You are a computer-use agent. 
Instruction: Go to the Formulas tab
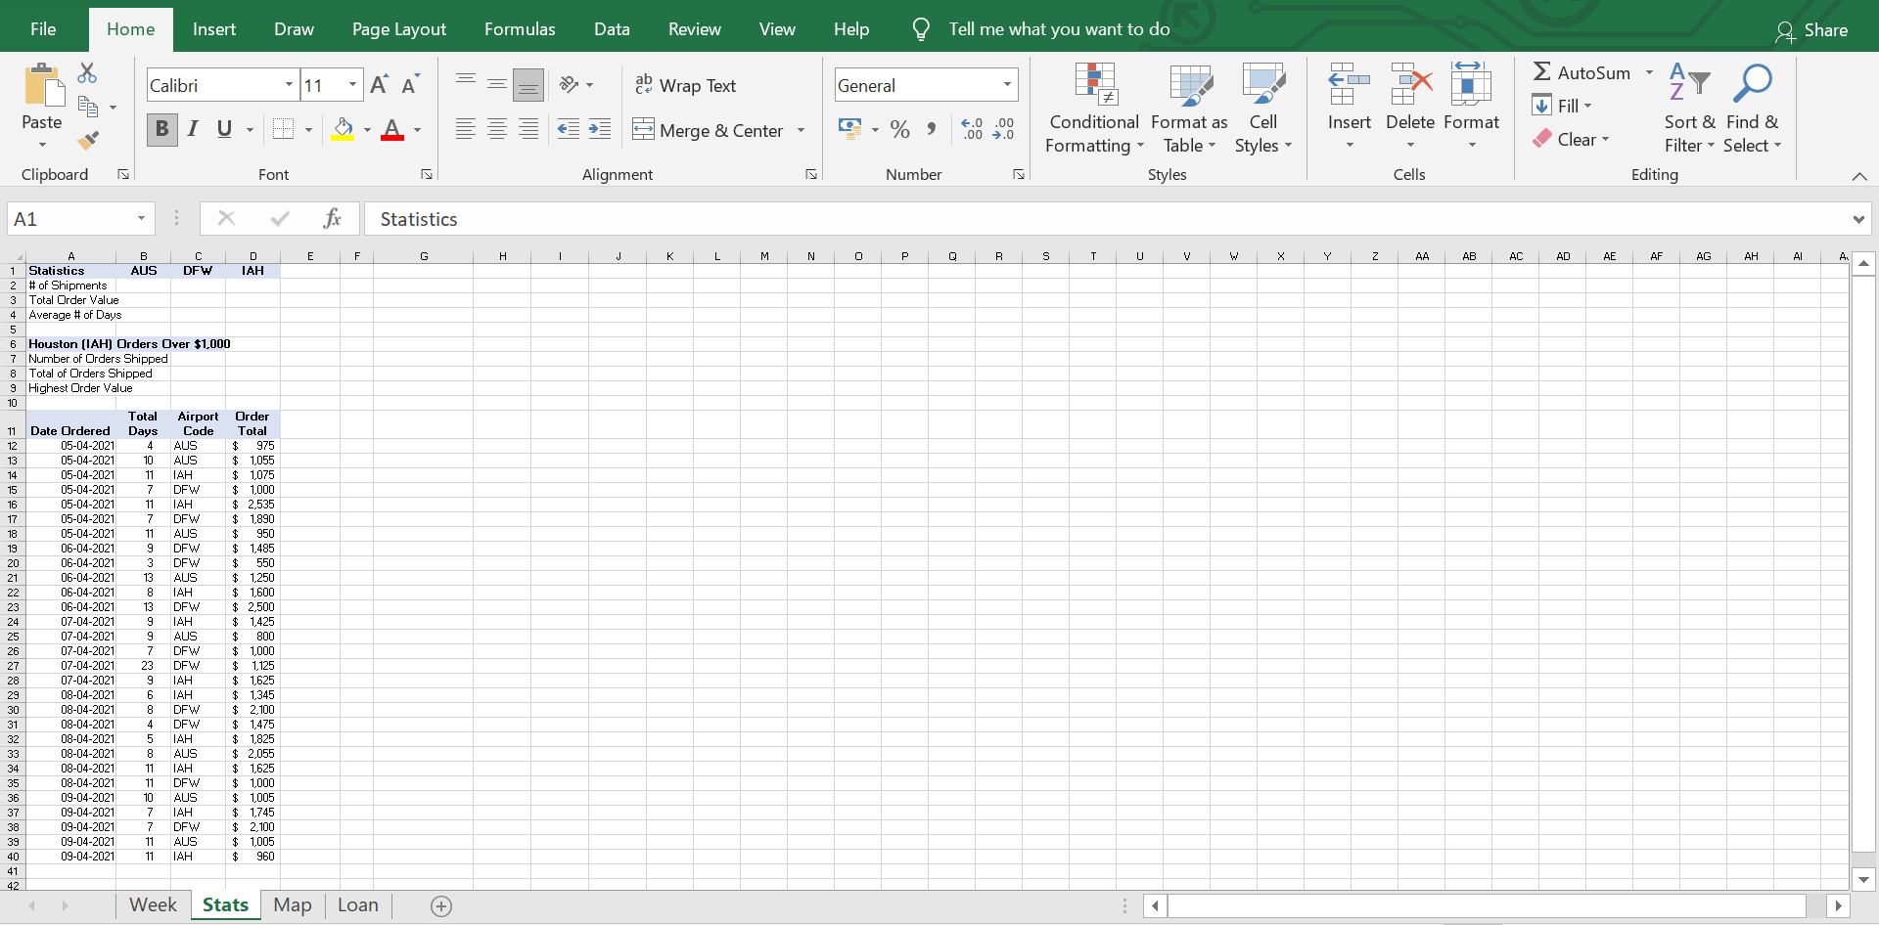coord(520,29)
